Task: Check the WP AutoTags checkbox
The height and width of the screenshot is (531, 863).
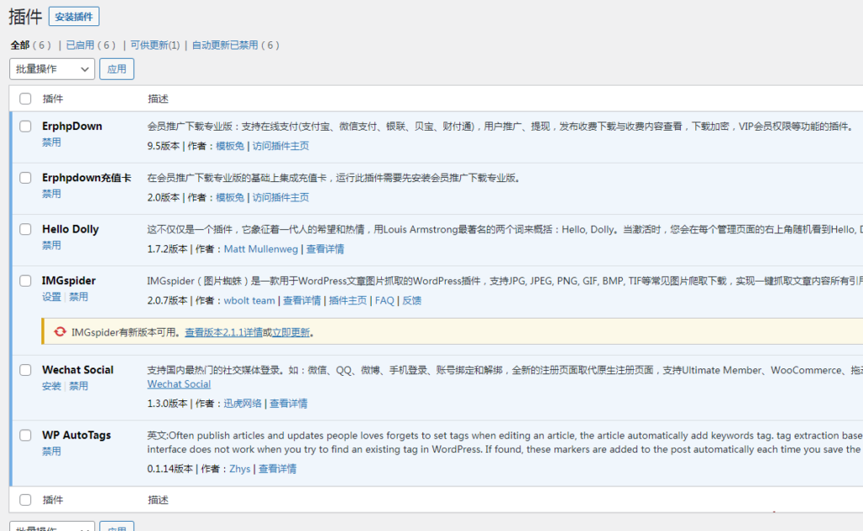Action: 25,435
